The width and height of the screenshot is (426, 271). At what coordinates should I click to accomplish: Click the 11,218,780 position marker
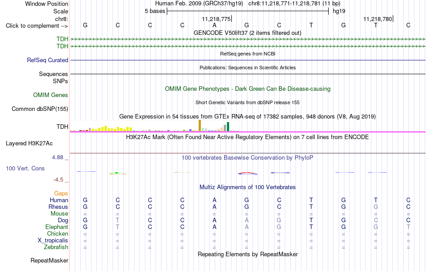tap(378, 19)
